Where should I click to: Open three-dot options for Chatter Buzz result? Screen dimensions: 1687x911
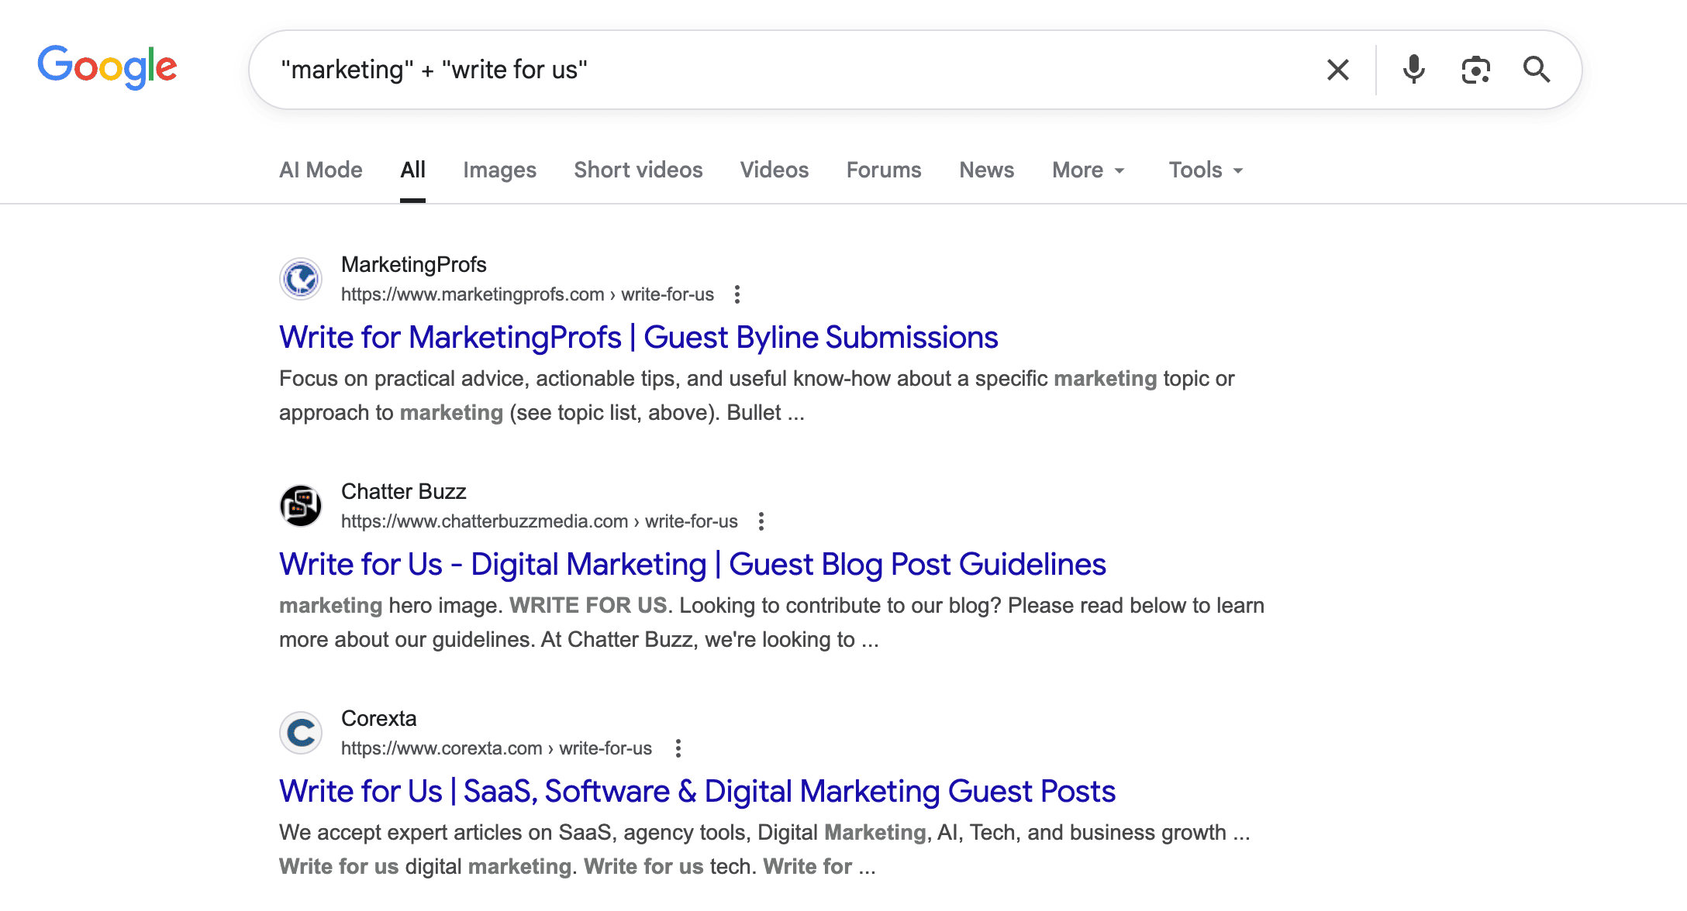pos(761,521)
